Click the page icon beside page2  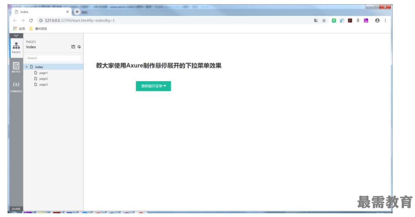[x=36, y=79]
